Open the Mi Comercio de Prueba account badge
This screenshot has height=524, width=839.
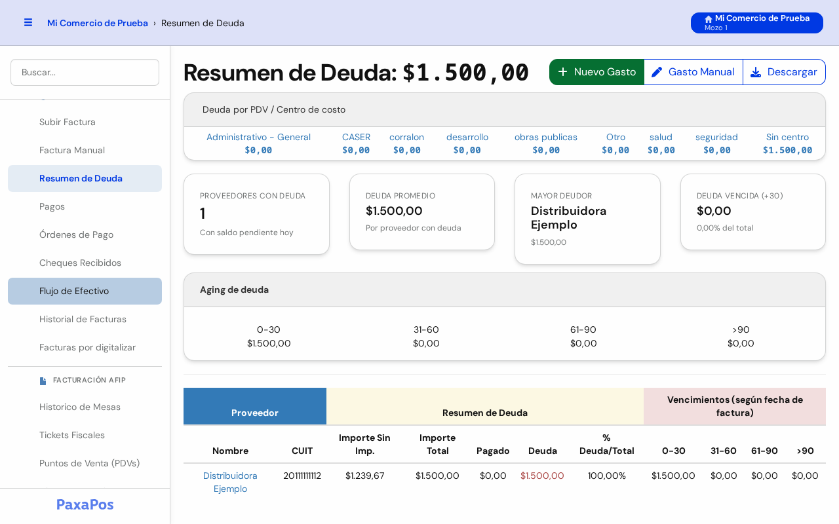pyautogui.click(x=757, y=23)
